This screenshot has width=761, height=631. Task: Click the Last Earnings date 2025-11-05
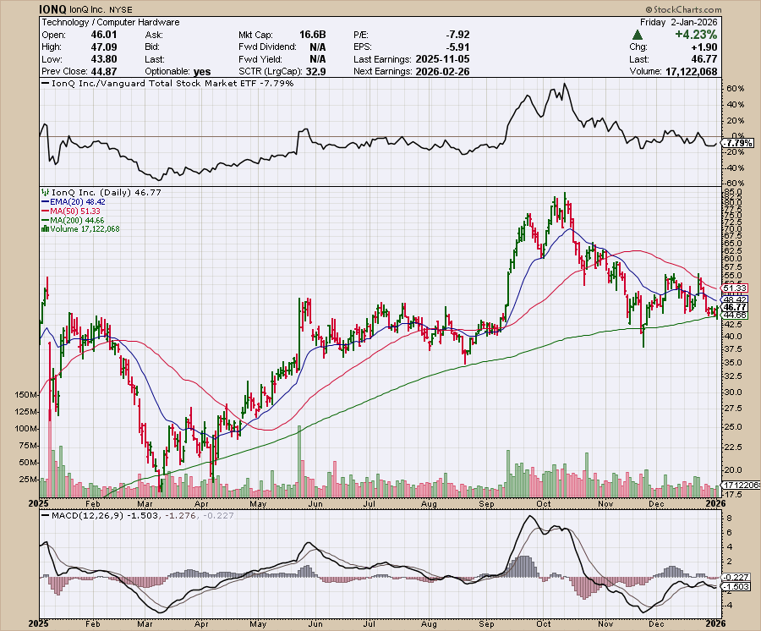[x=442, y=59]
